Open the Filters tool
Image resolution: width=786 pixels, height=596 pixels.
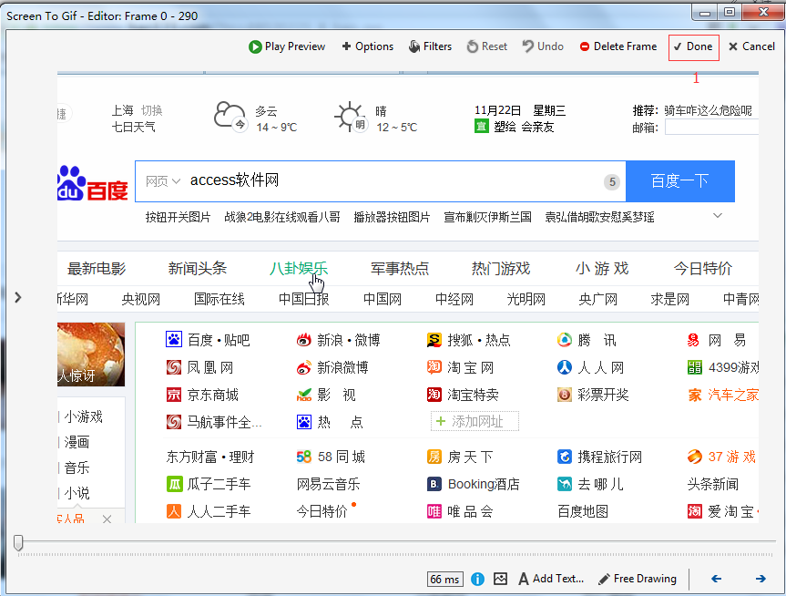pyautogui.click(x=431, y=46)
